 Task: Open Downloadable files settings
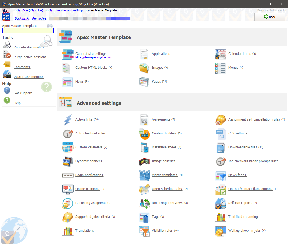point(243,147)
